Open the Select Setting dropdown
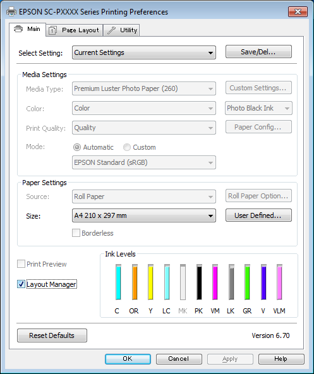 click(144, 52)
